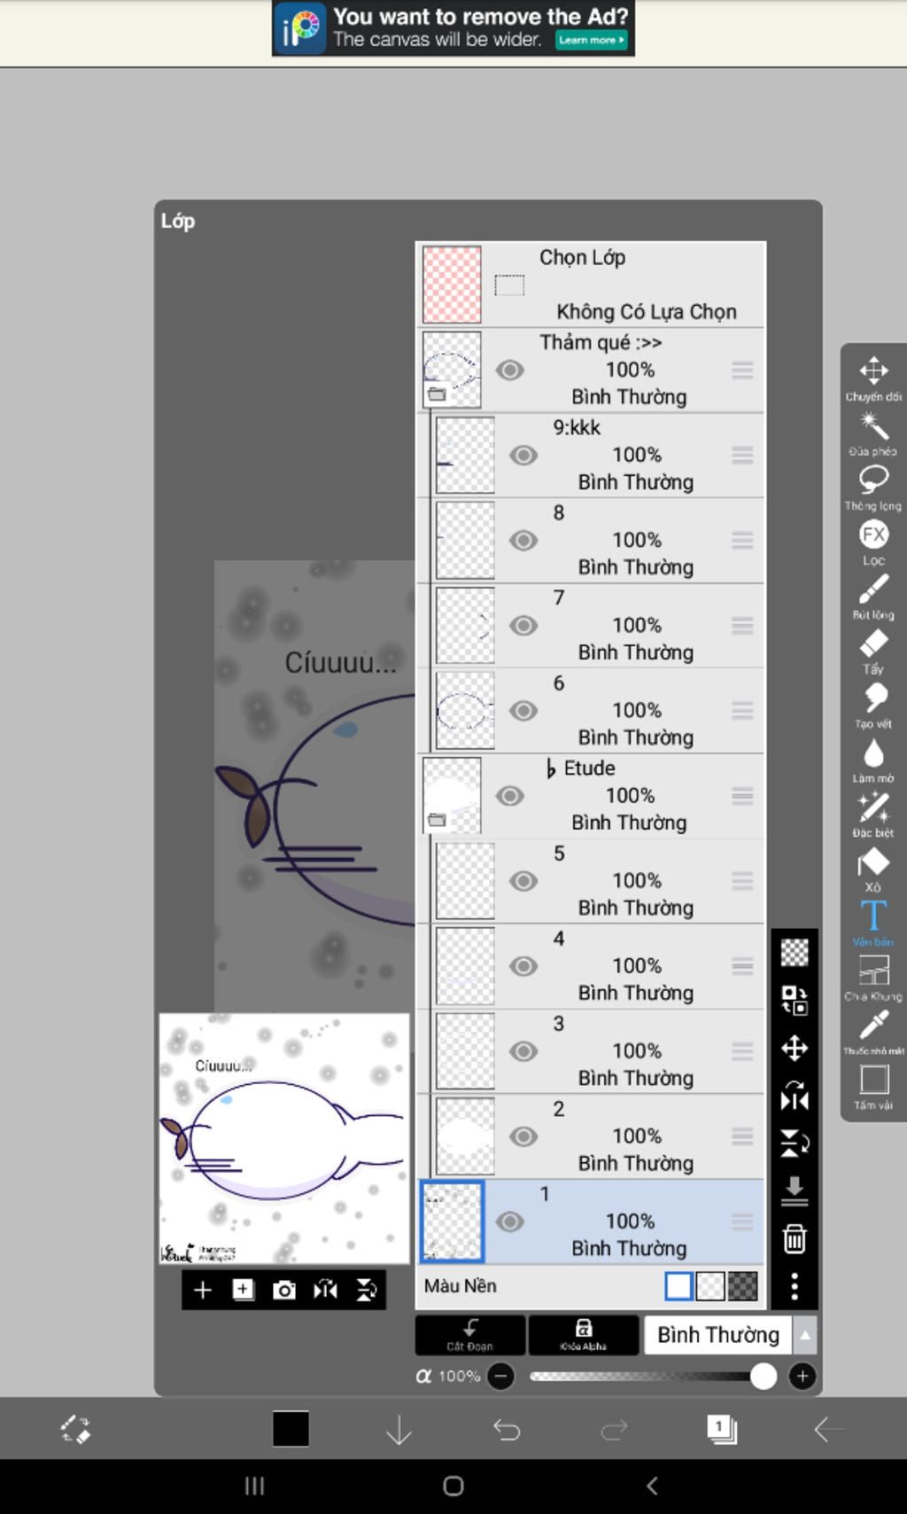Image resolution: width=907 pixels, height=1514 pixels.
Task: Click the opacity alpha slider handle
Action: point(763,1376)
